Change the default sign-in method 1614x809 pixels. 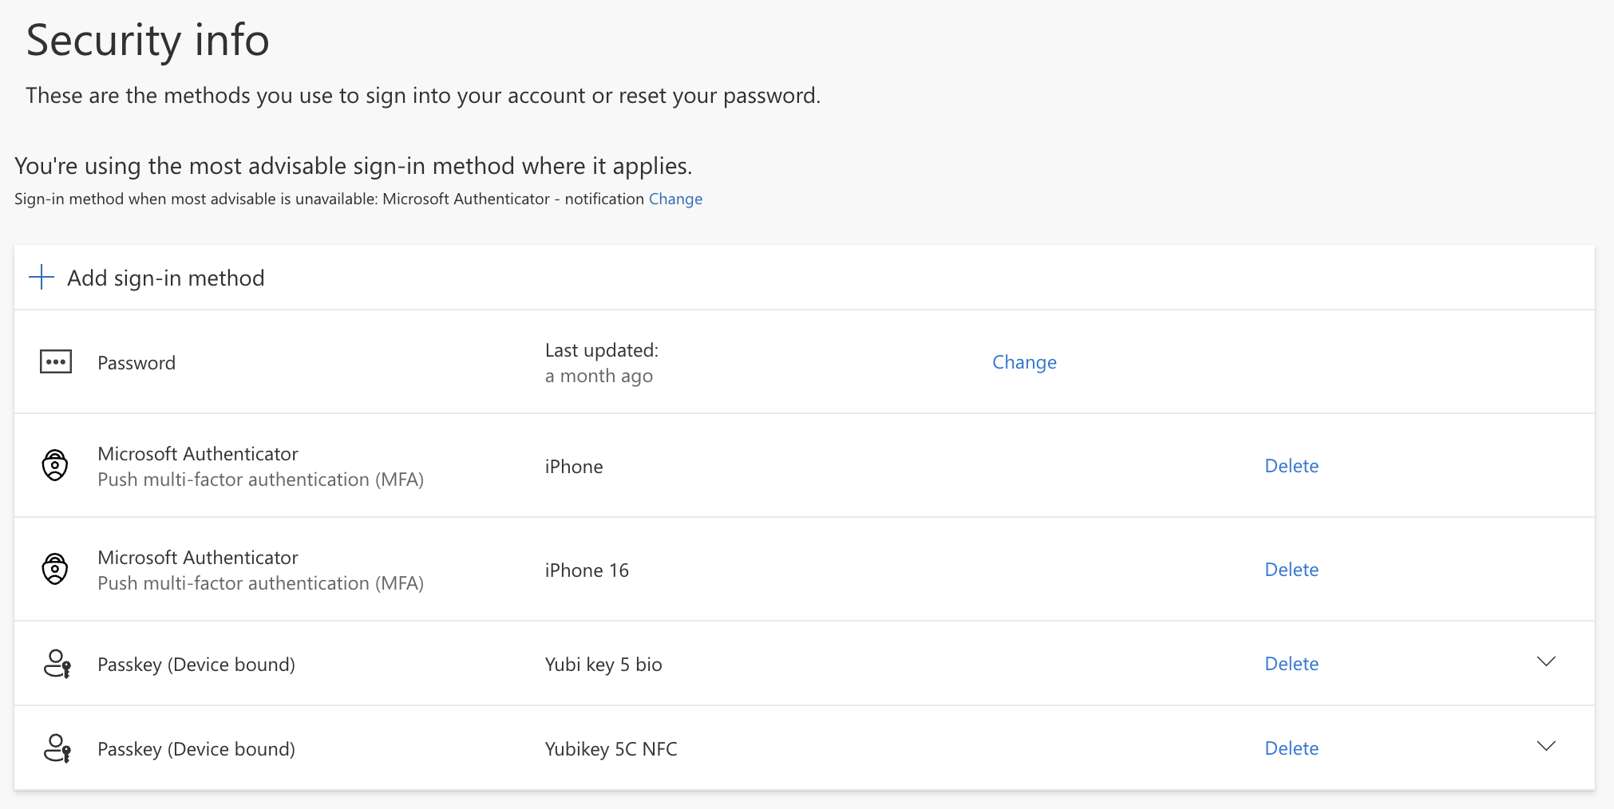click(x=675, y=199)
